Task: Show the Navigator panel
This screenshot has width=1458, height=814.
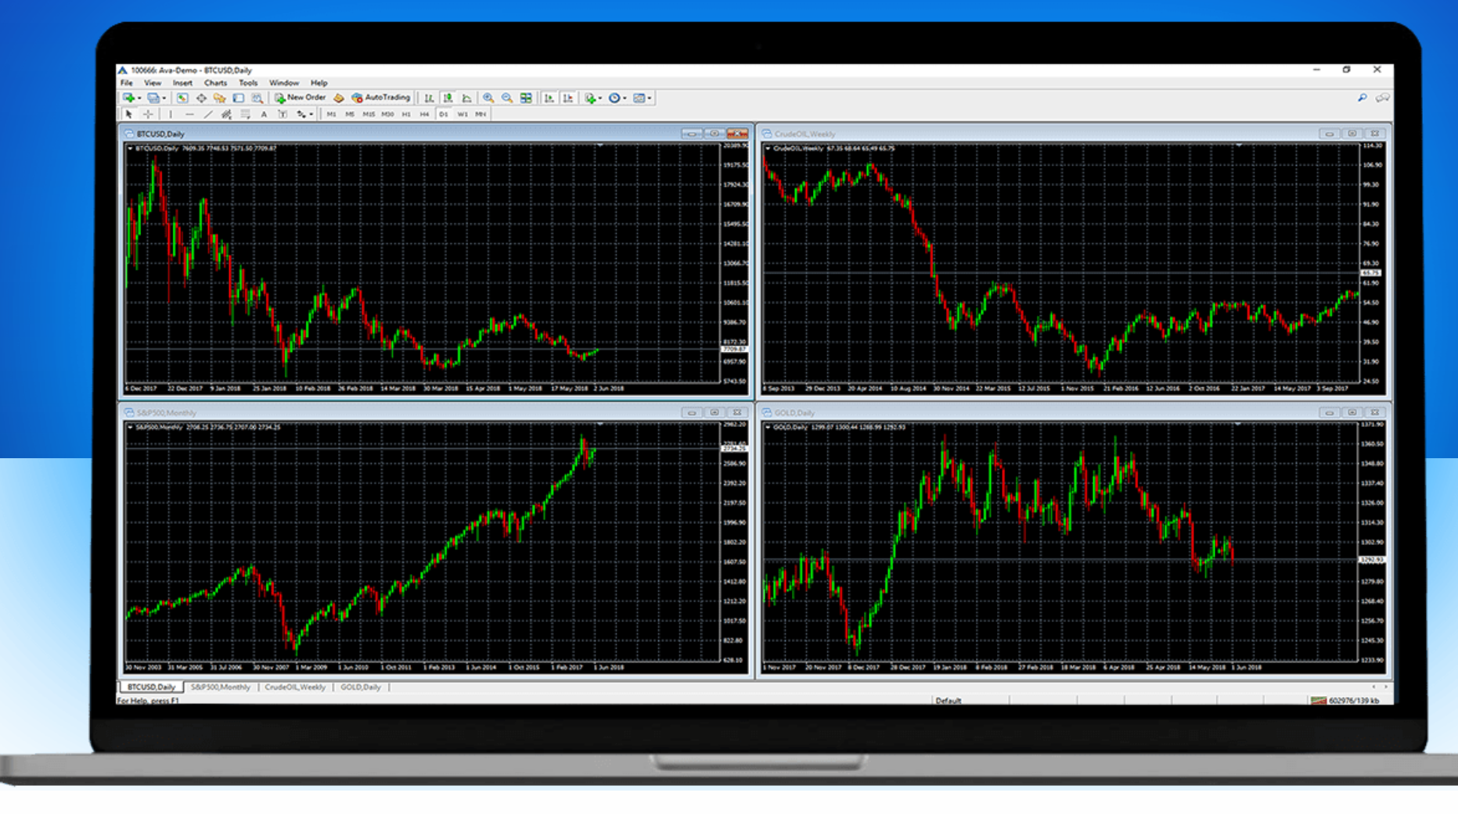Action: [220, 98]
